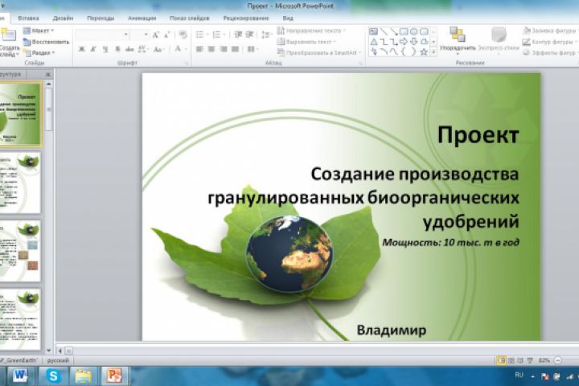The image size is (579, 386).
Task: Click Эффекты фигур shape effects button
Action: pyautogui.click(x=550, y=53)
